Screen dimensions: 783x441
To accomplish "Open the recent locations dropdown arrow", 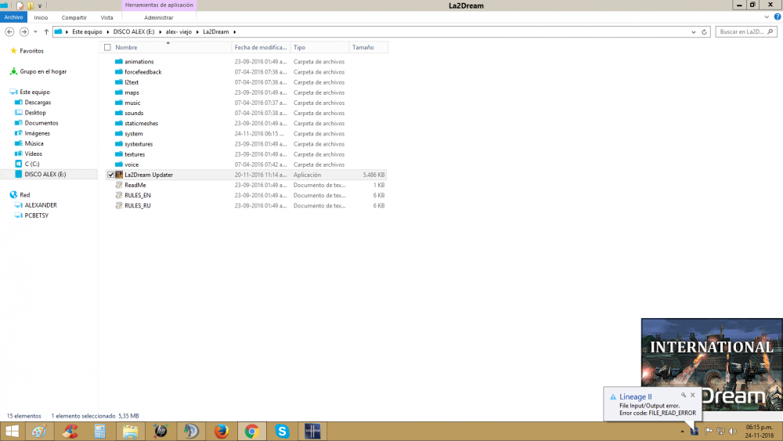I will coord(36,32).
